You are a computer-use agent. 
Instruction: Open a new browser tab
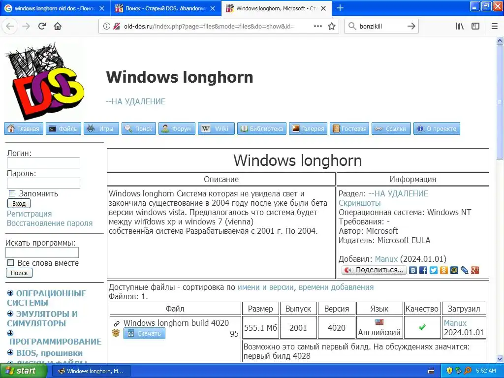pos(340,8)
